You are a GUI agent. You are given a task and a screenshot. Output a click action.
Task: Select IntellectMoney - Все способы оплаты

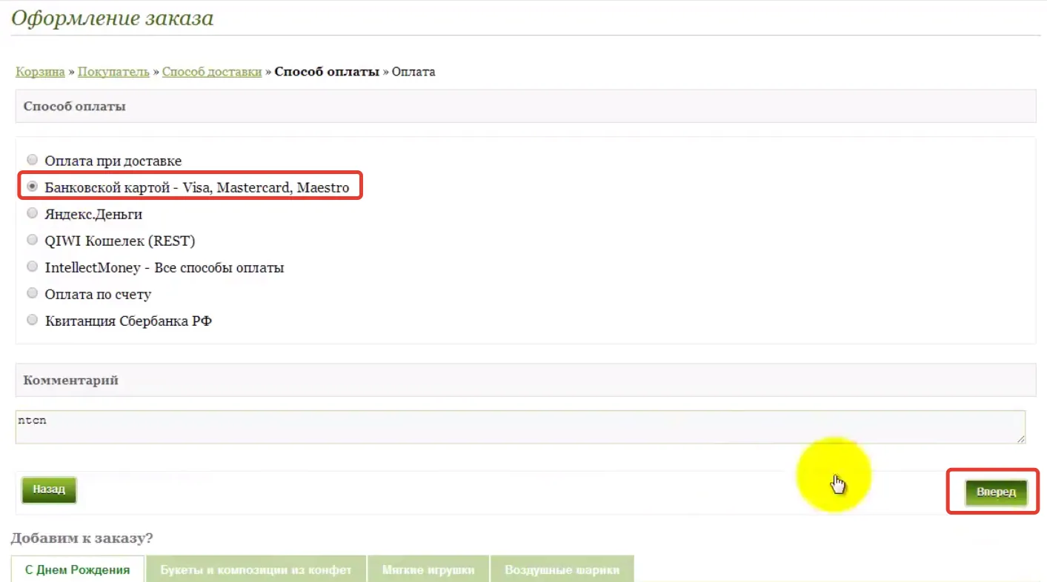click(x=32, y=267)
